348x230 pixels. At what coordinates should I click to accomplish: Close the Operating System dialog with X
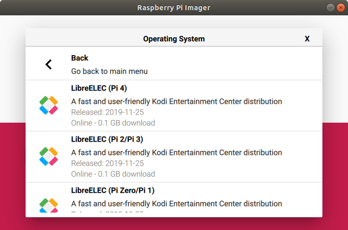pos(307,39)
